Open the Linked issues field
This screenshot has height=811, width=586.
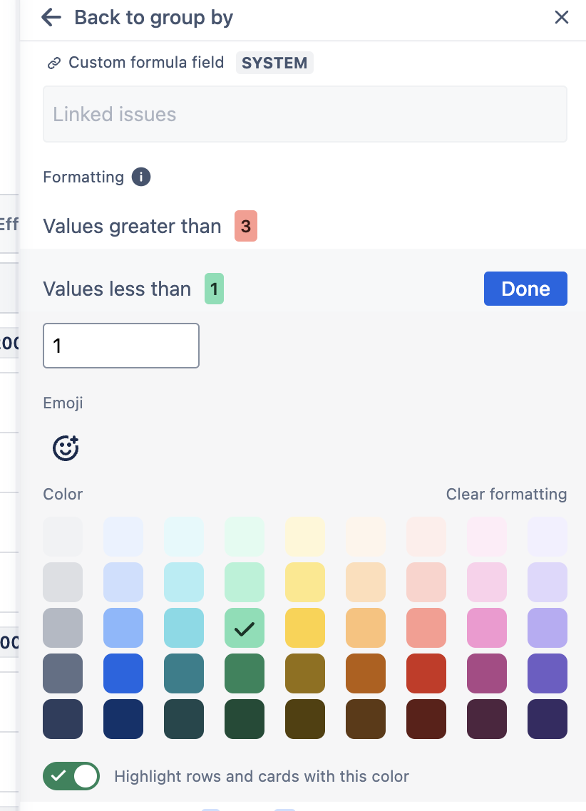(305, 114)
